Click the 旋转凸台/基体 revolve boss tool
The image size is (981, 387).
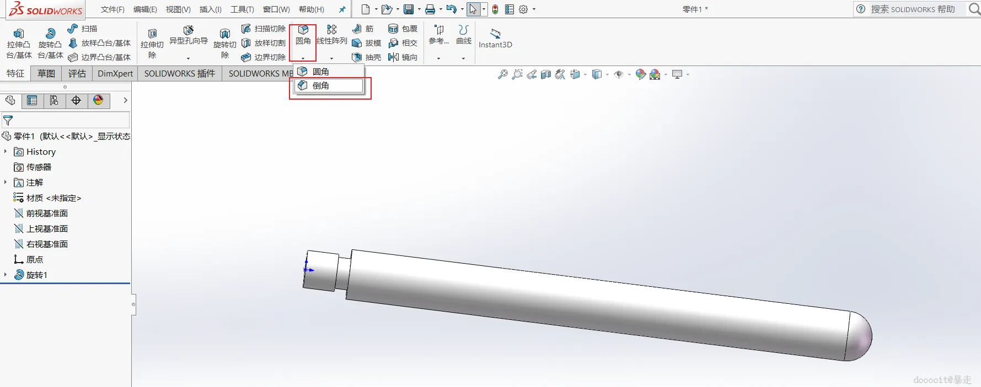pyautogui.click(x=50, y=43)
